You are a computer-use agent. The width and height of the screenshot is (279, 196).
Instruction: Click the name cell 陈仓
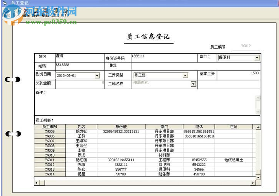click(81, 169)
